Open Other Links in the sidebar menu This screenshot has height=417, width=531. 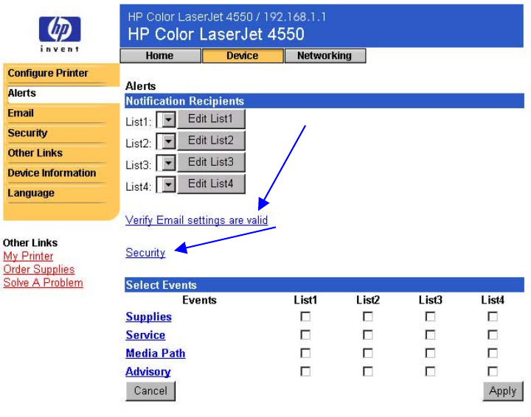pyautogui.click(x=35, y=153)
